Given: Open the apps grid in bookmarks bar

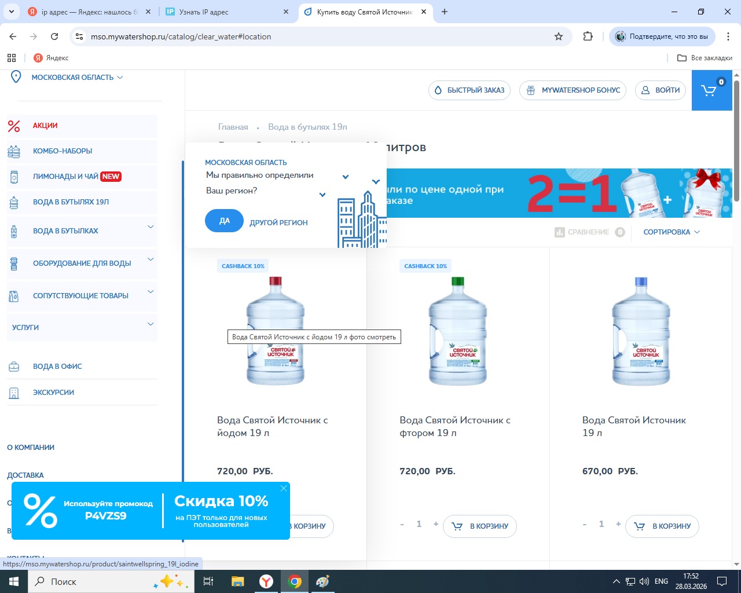Looking at the screenshot, I should (12, 58).
